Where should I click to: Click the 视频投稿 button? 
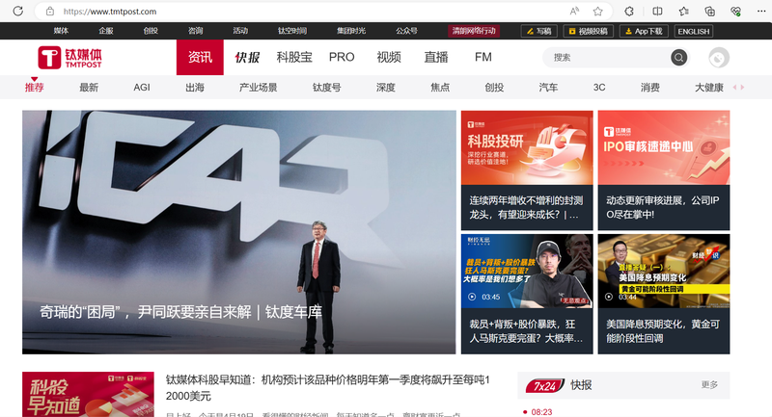tap(589, 31)
